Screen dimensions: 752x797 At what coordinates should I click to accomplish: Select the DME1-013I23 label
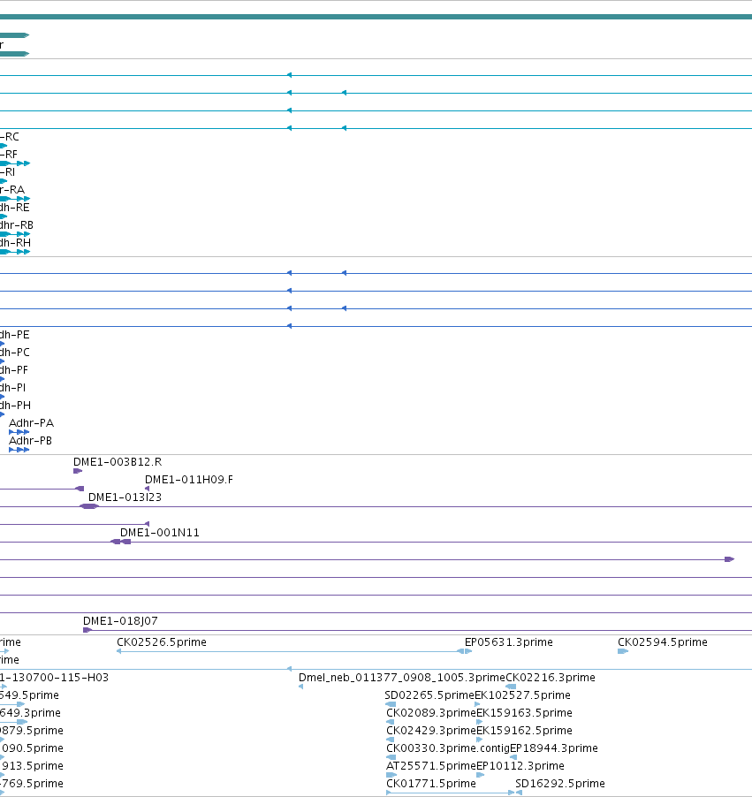click(125, 497)
